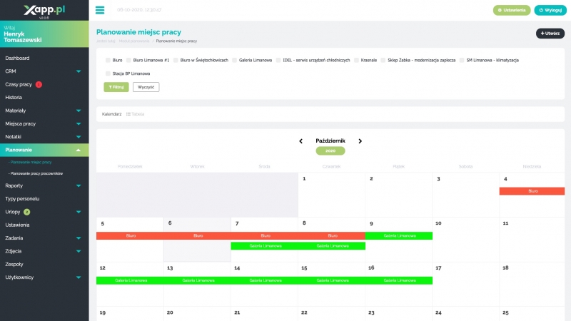
Task: Collapse the Planowanie section
Action: [x=44, y=150]
